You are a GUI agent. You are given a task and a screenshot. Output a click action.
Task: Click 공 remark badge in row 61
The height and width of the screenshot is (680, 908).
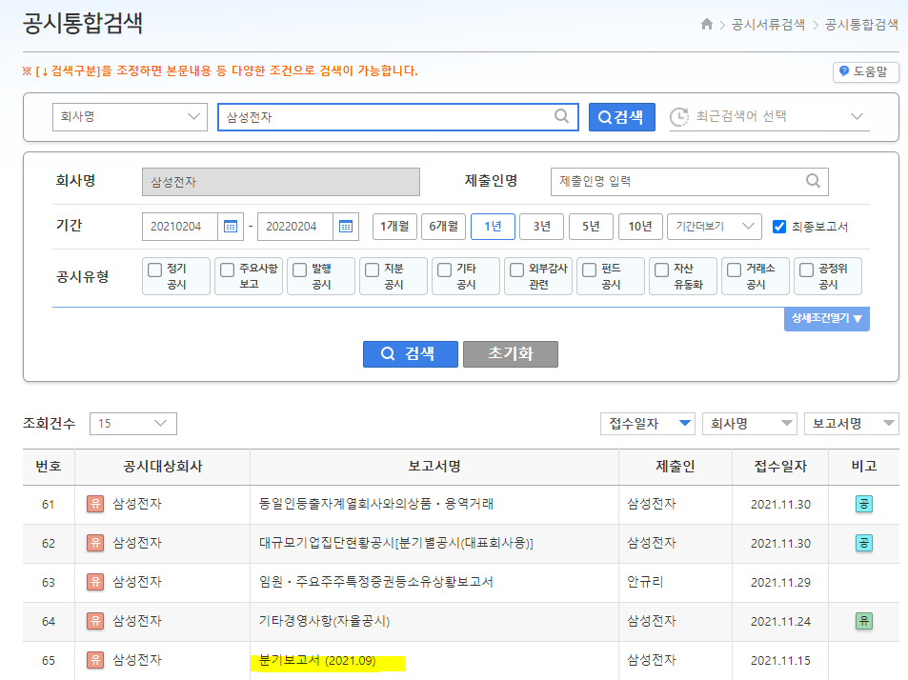pos(864,504)
